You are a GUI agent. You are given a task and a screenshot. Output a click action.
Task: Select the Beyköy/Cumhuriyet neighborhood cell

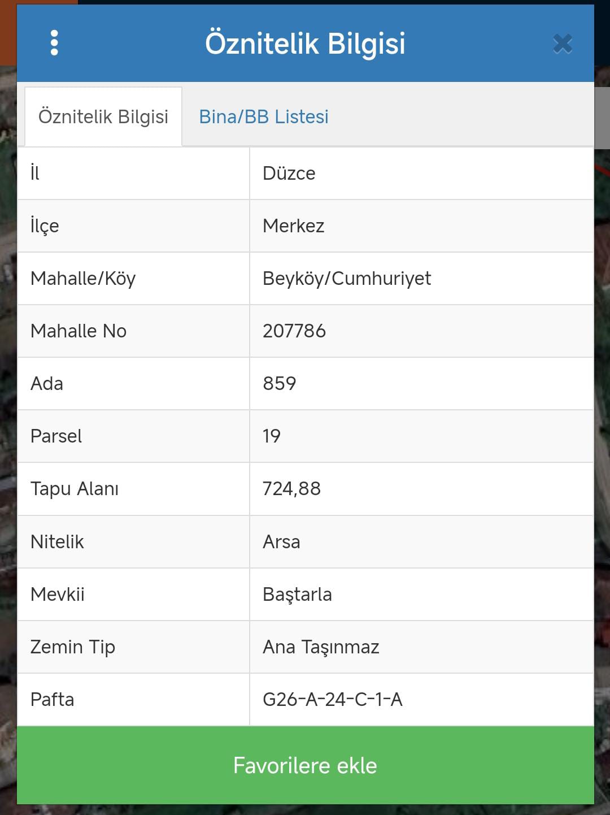pos(421,279)
